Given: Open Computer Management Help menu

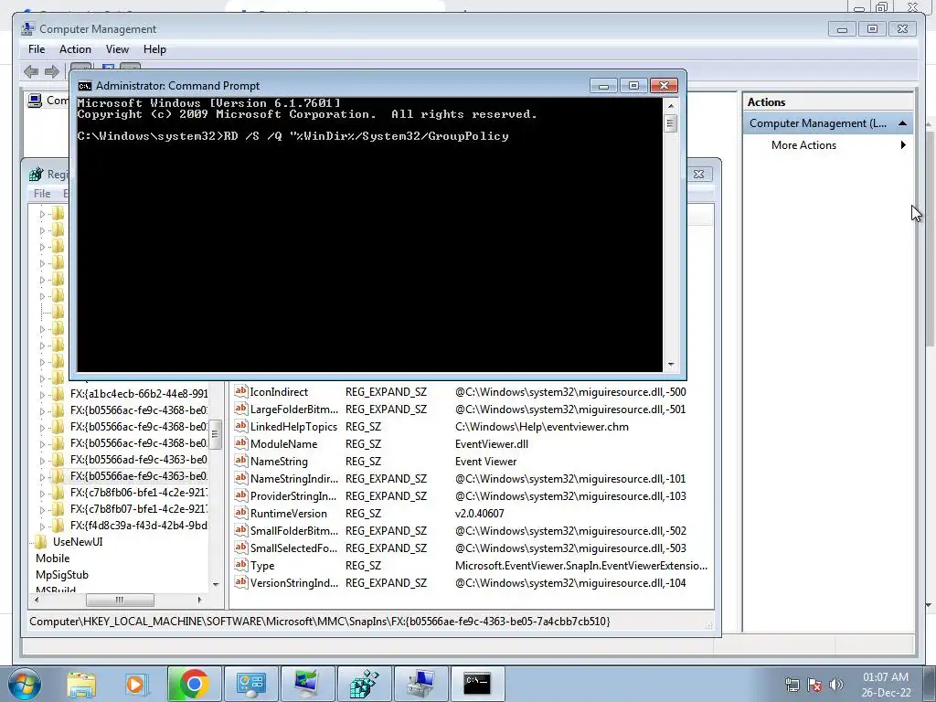Looking at the screenshot, I should click(154, 49).
